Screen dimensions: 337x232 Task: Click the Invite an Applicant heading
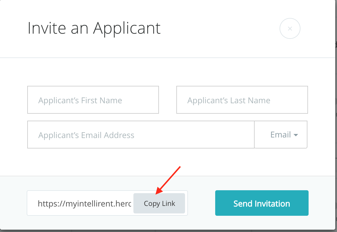(x=94, y=28)
